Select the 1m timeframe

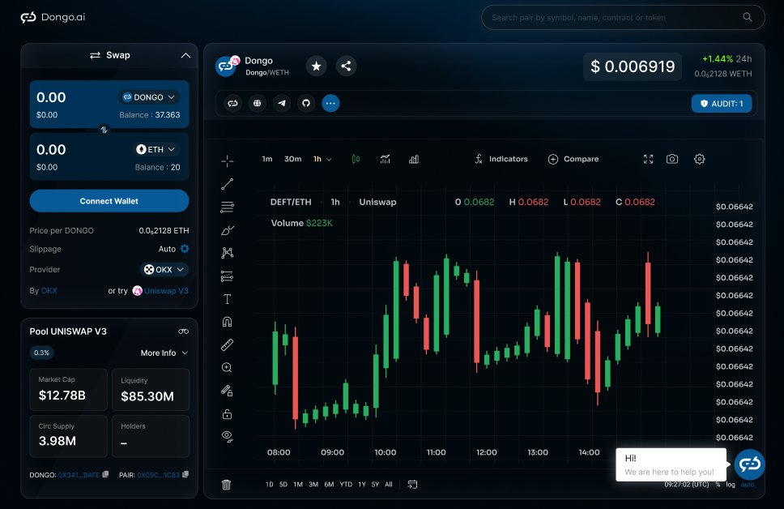tap(267, 159)
